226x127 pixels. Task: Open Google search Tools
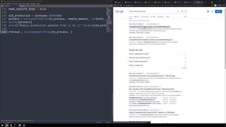pyautogui.click(x=185, y=17)
